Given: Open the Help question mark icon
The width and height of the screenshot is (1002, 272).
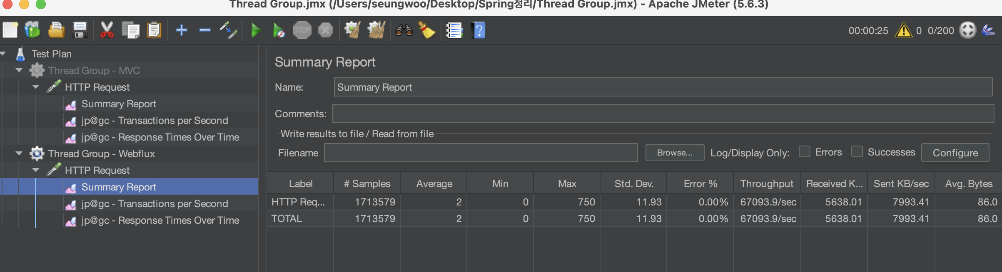Looking at the screenshot, I should 478,30.
